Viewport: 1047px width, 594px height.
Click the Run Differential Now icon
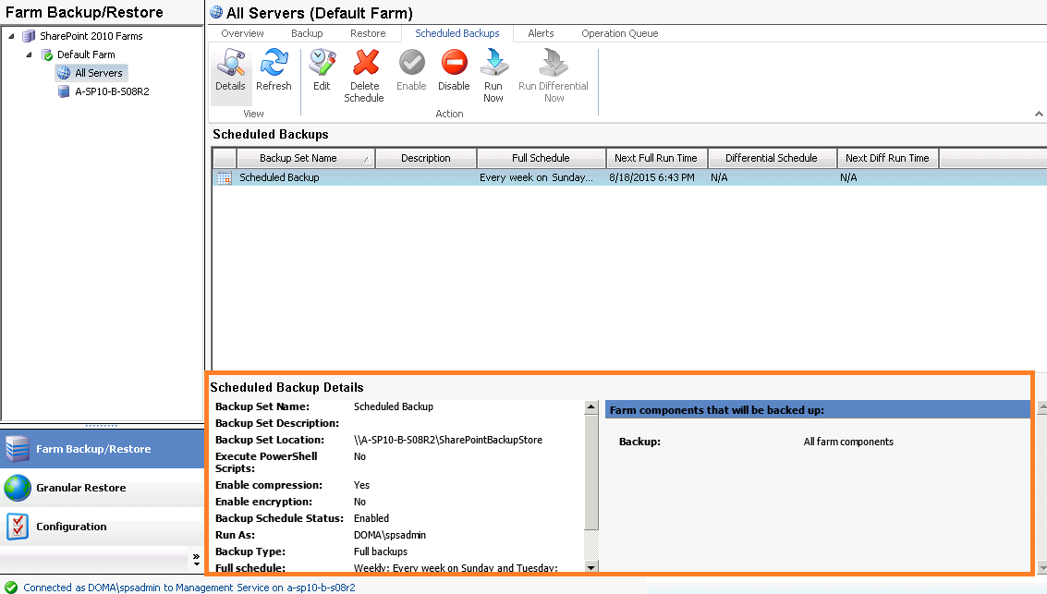pyautogui.click(x=552, y=74)
